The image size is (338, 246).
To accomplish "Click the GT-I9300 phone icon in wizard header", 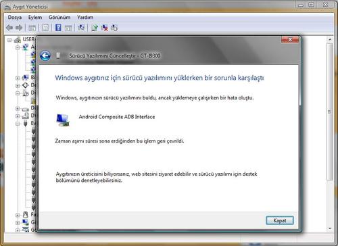I will click(58, 55).
